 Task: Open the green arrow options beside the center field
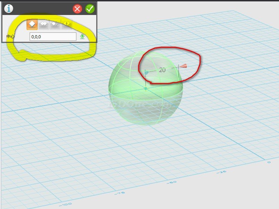pyautogui.click(x=82, y=37)
